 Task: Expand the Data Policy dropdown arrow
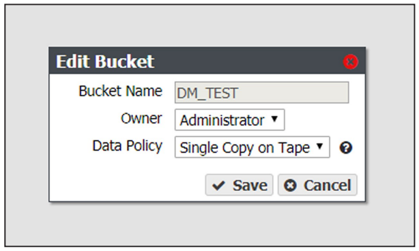(319, 146)
